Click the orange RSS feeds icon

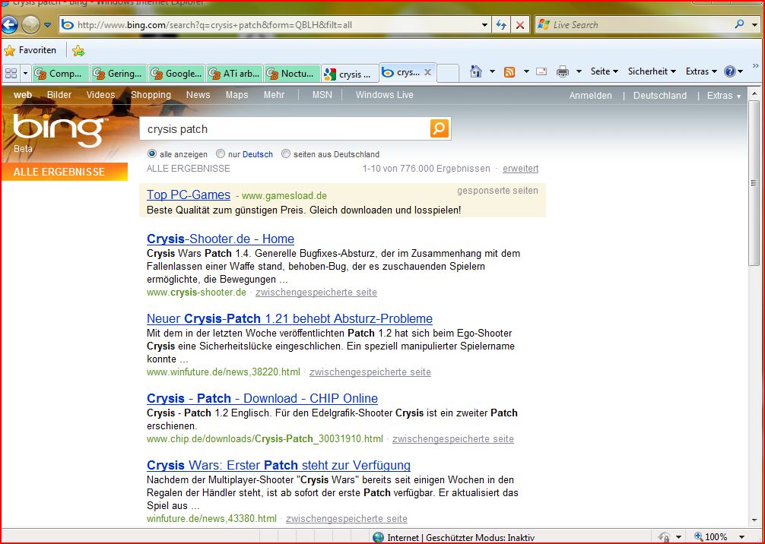509,72
